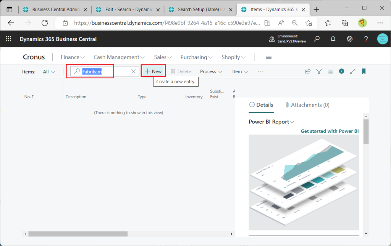This screenshot has height=246, width=391.
Task: View site information lock icon
Action: [65, 23]
